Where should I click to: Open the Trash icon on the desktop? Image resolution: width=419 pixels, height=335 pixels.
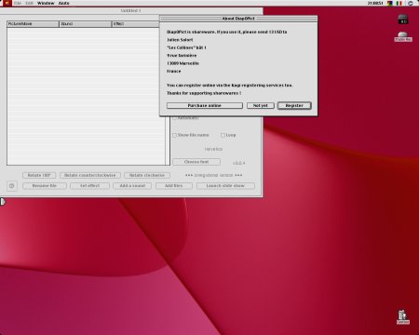(x=402, y=317)
